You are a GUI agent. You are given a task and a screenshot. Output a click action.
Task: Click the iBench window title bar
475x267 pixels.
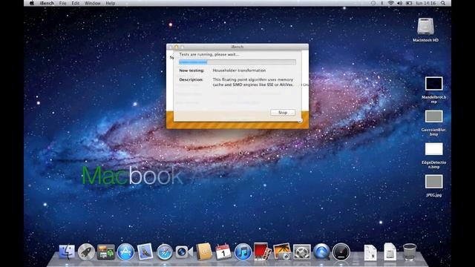[x=237, y=47]
